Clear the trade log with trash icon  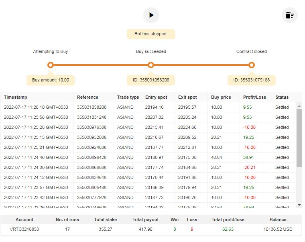click(x=290, y=15)
